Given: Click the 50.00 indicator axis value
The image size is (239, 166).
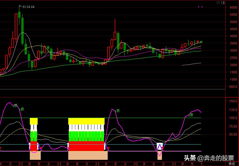Looking at the screenshot, I should [x=233, y=134].
